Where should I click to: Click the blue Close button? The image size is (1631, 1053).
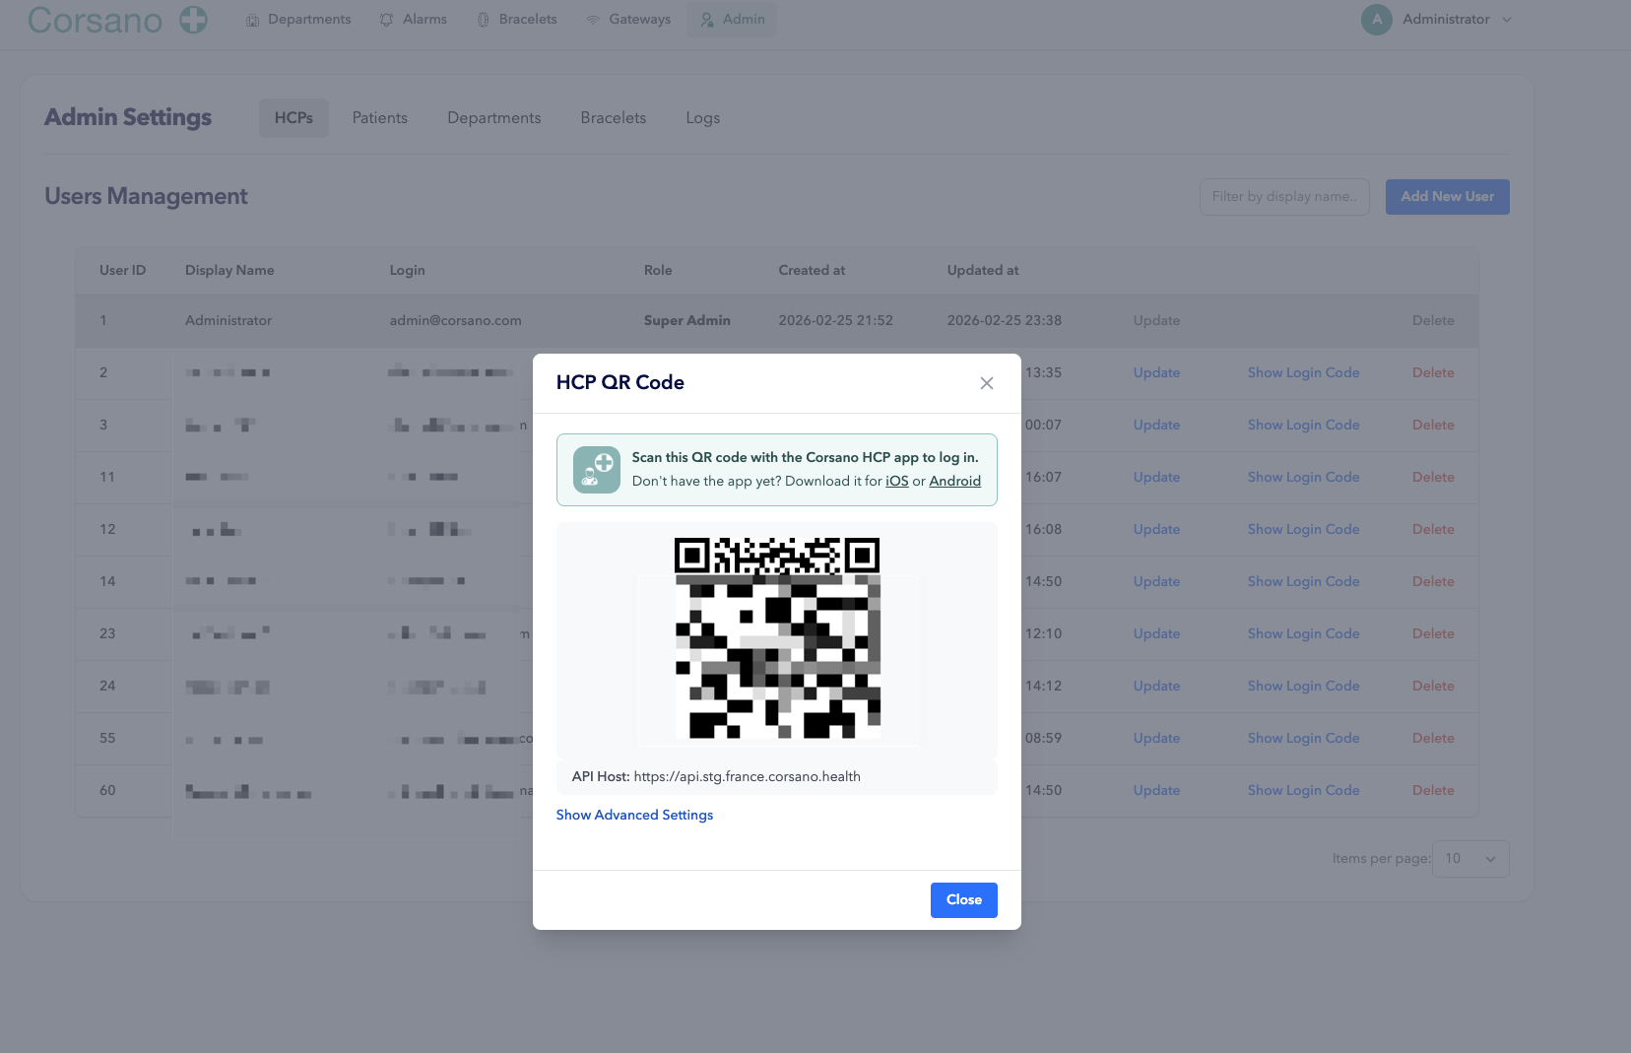pyautogui.click(x=963, y=900)
